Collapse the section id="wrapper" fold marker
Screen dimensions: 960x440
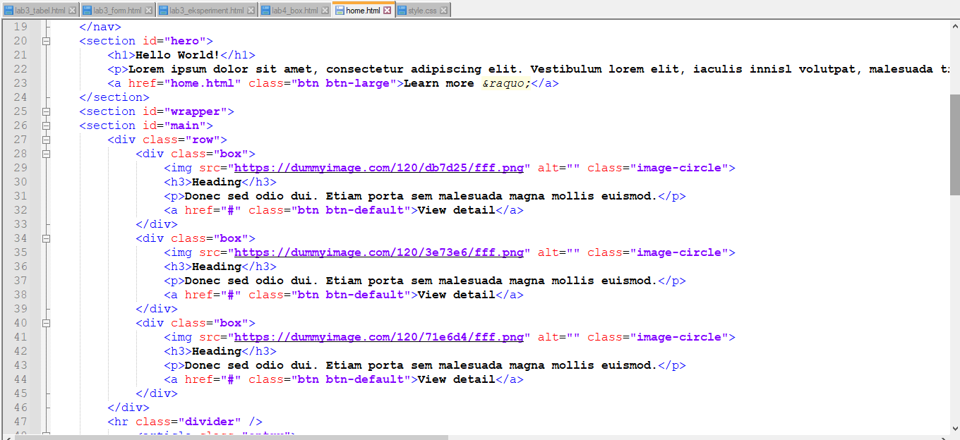click(46, 111)
